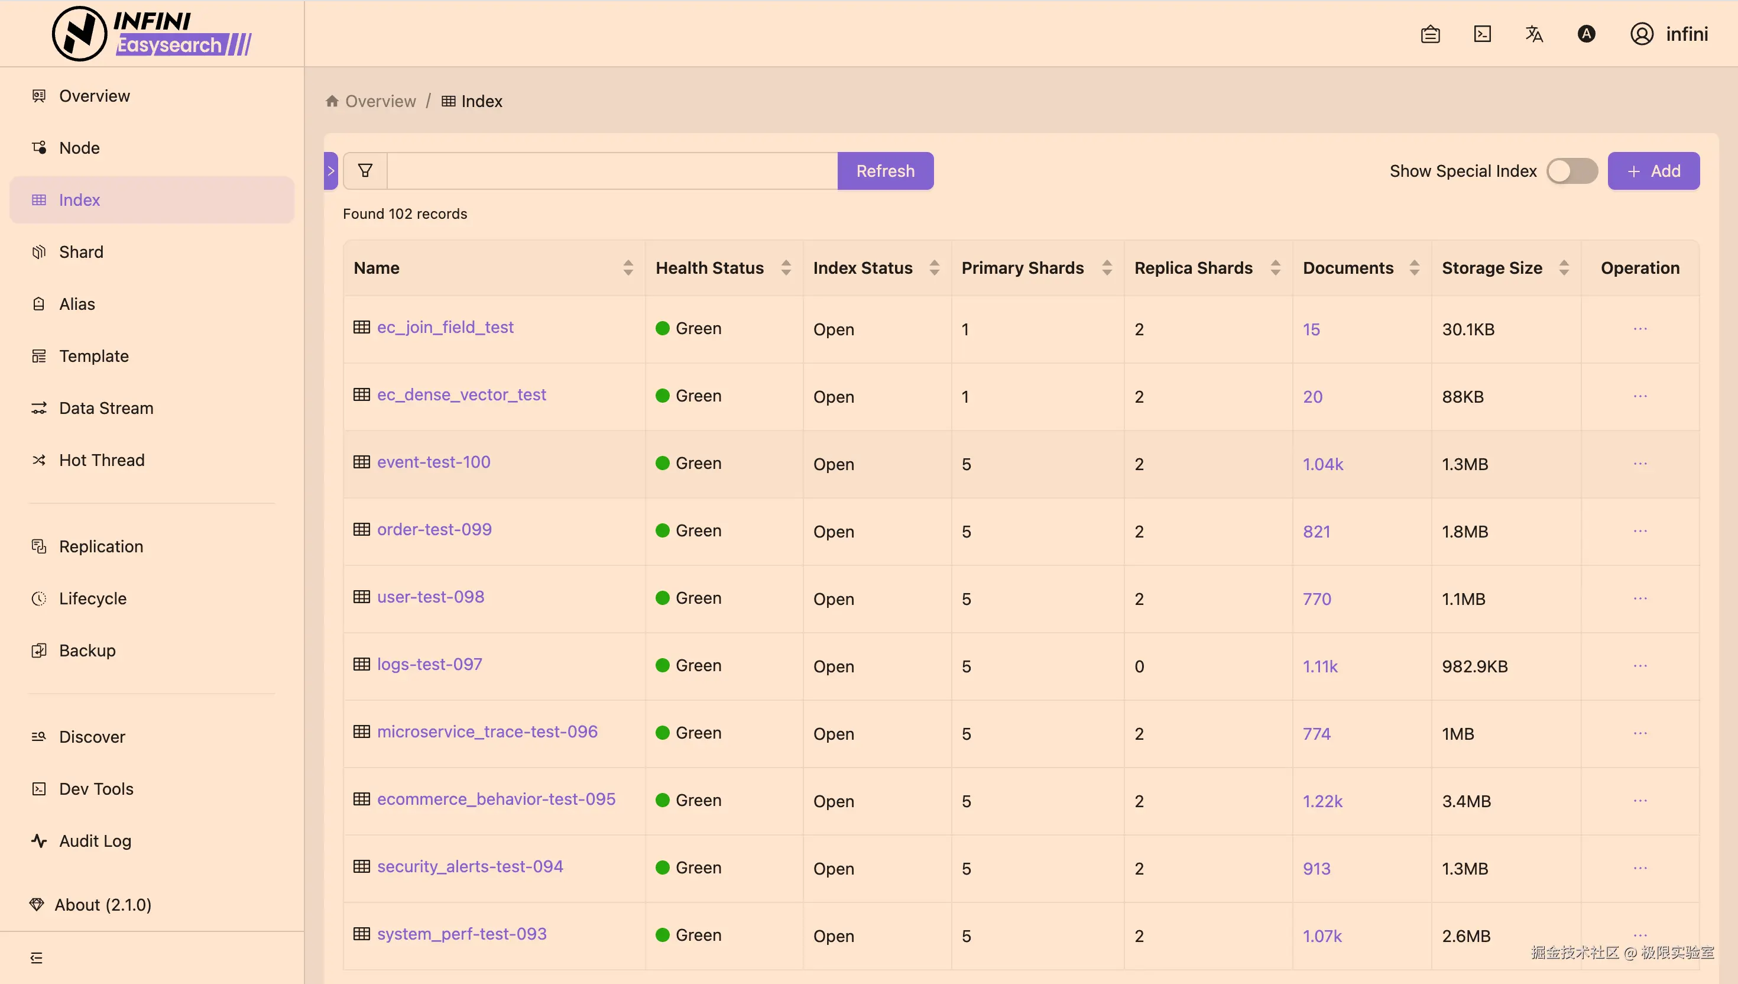This screenshot has width=1738, height=984.
Task: Open the Lifecycle sidebar menu item
Action: [x=93, y=599]
